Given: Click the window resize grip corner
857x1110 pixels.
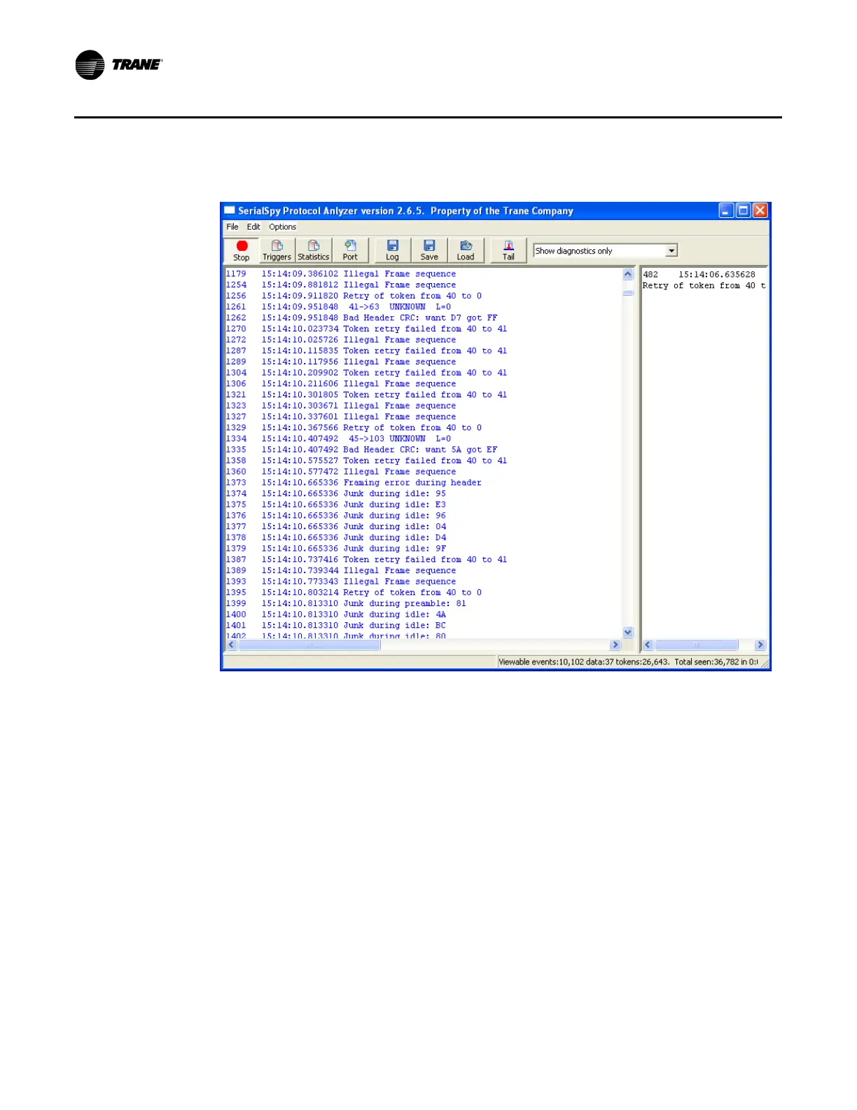Looking at the screenshot, I should pyautogui.click(x=765, y=663).
